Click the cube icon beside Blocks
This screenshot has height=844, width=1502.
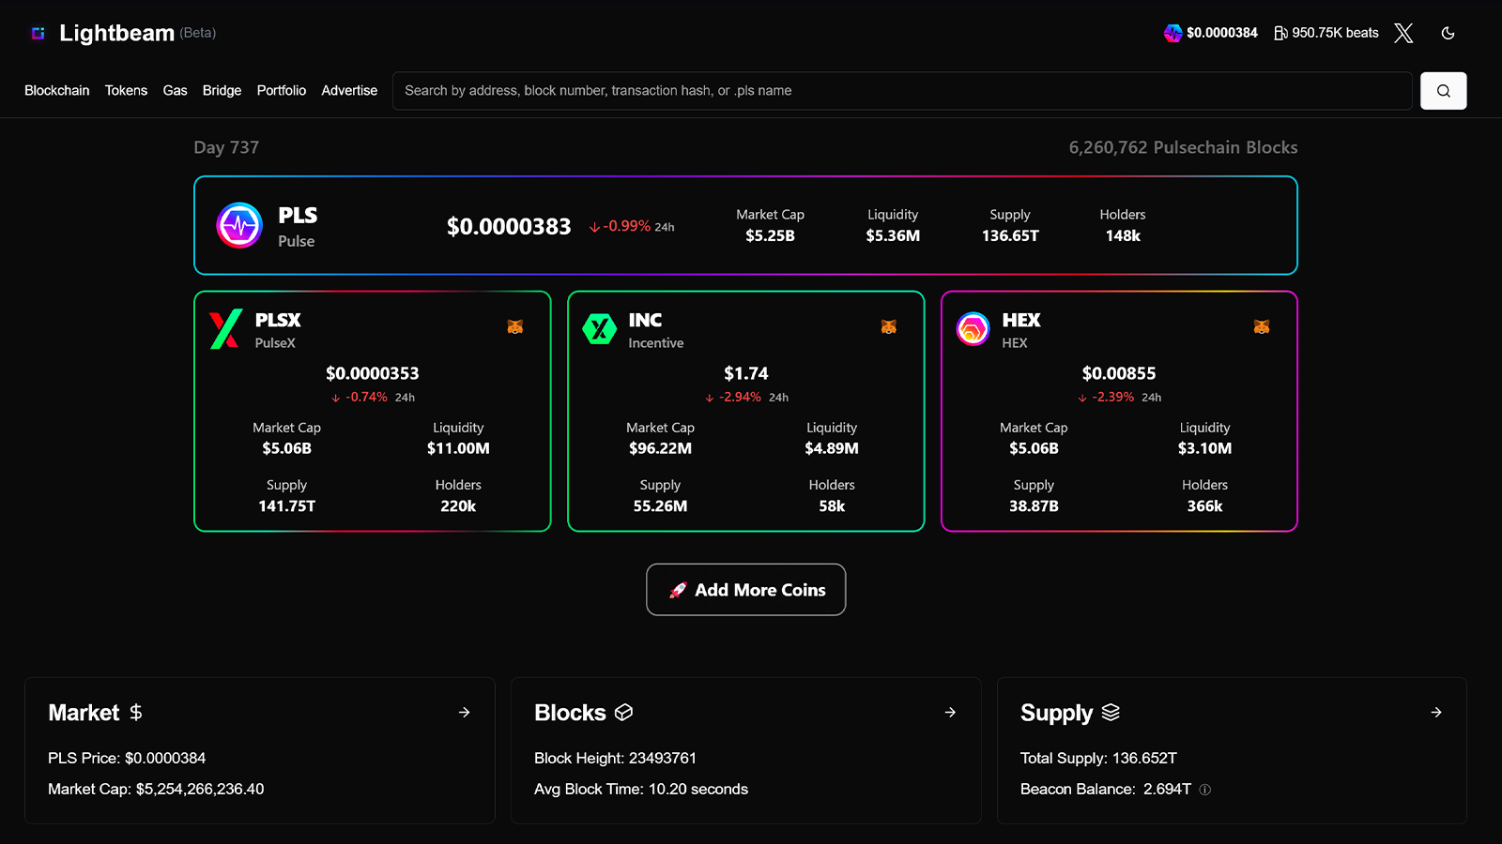[x=623, y=713]
